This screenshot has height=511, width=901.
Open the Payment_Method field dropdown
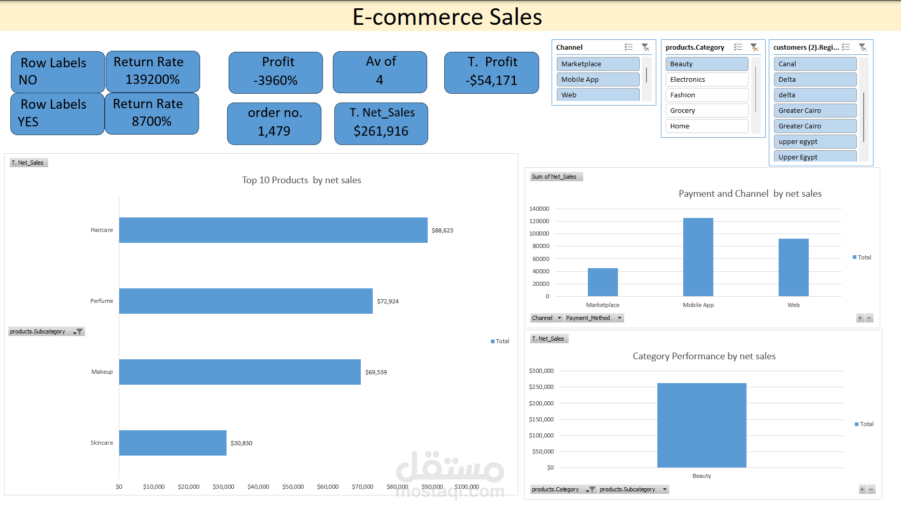620,318
